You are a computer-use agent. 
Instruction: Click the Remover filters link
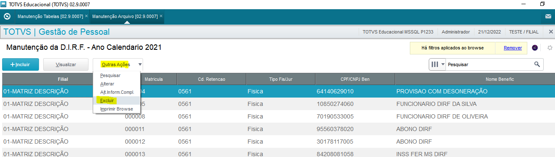(513, 48)
